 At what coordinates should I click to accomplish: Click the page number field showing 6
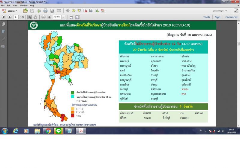point(16,17)
